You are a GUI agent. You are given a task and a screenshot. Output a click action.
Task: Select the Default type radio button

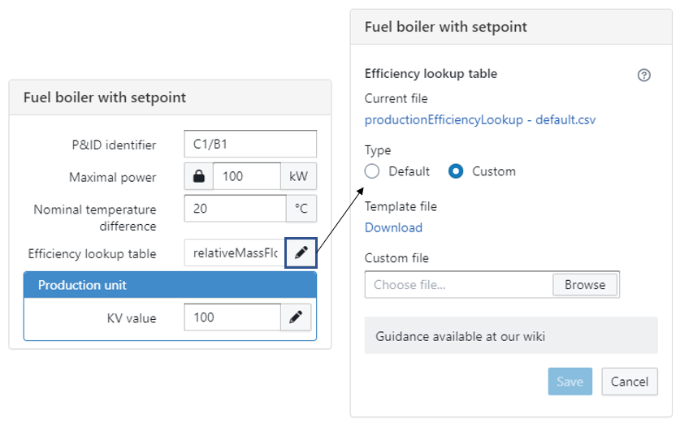[372, 171]
